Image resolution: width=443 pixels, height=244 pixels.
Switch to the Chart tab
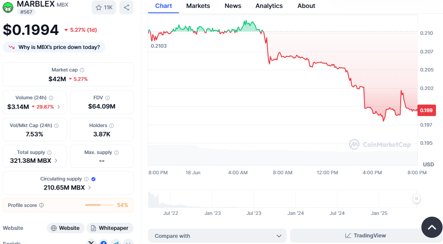click(163, 6)
